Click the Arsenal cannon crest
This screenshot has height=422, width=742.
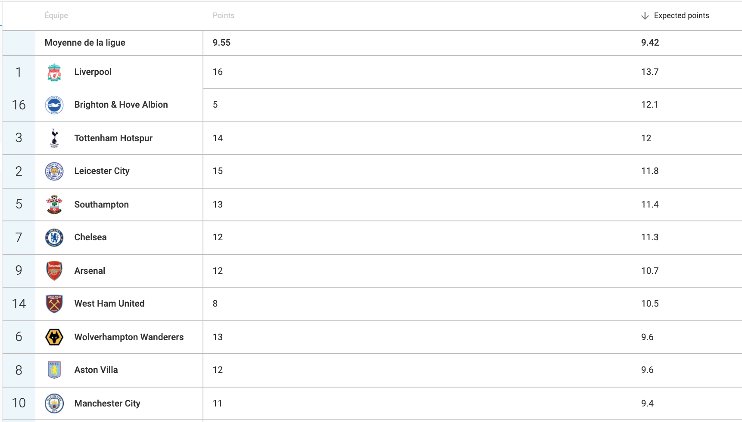(x=54, y=271)
